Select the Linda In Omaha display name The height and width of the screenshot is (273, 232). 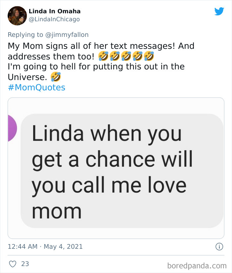point(55,11)
